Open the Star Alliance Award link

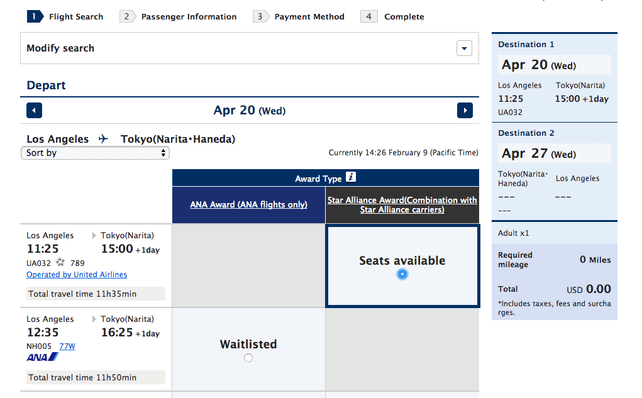(402, 205)
